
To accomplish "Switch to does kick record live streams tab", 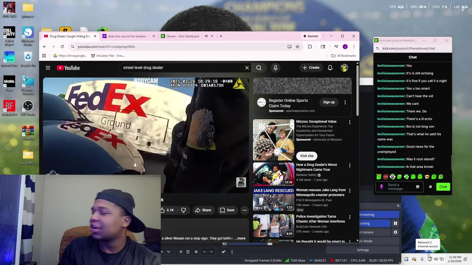I will pos(128,36).
